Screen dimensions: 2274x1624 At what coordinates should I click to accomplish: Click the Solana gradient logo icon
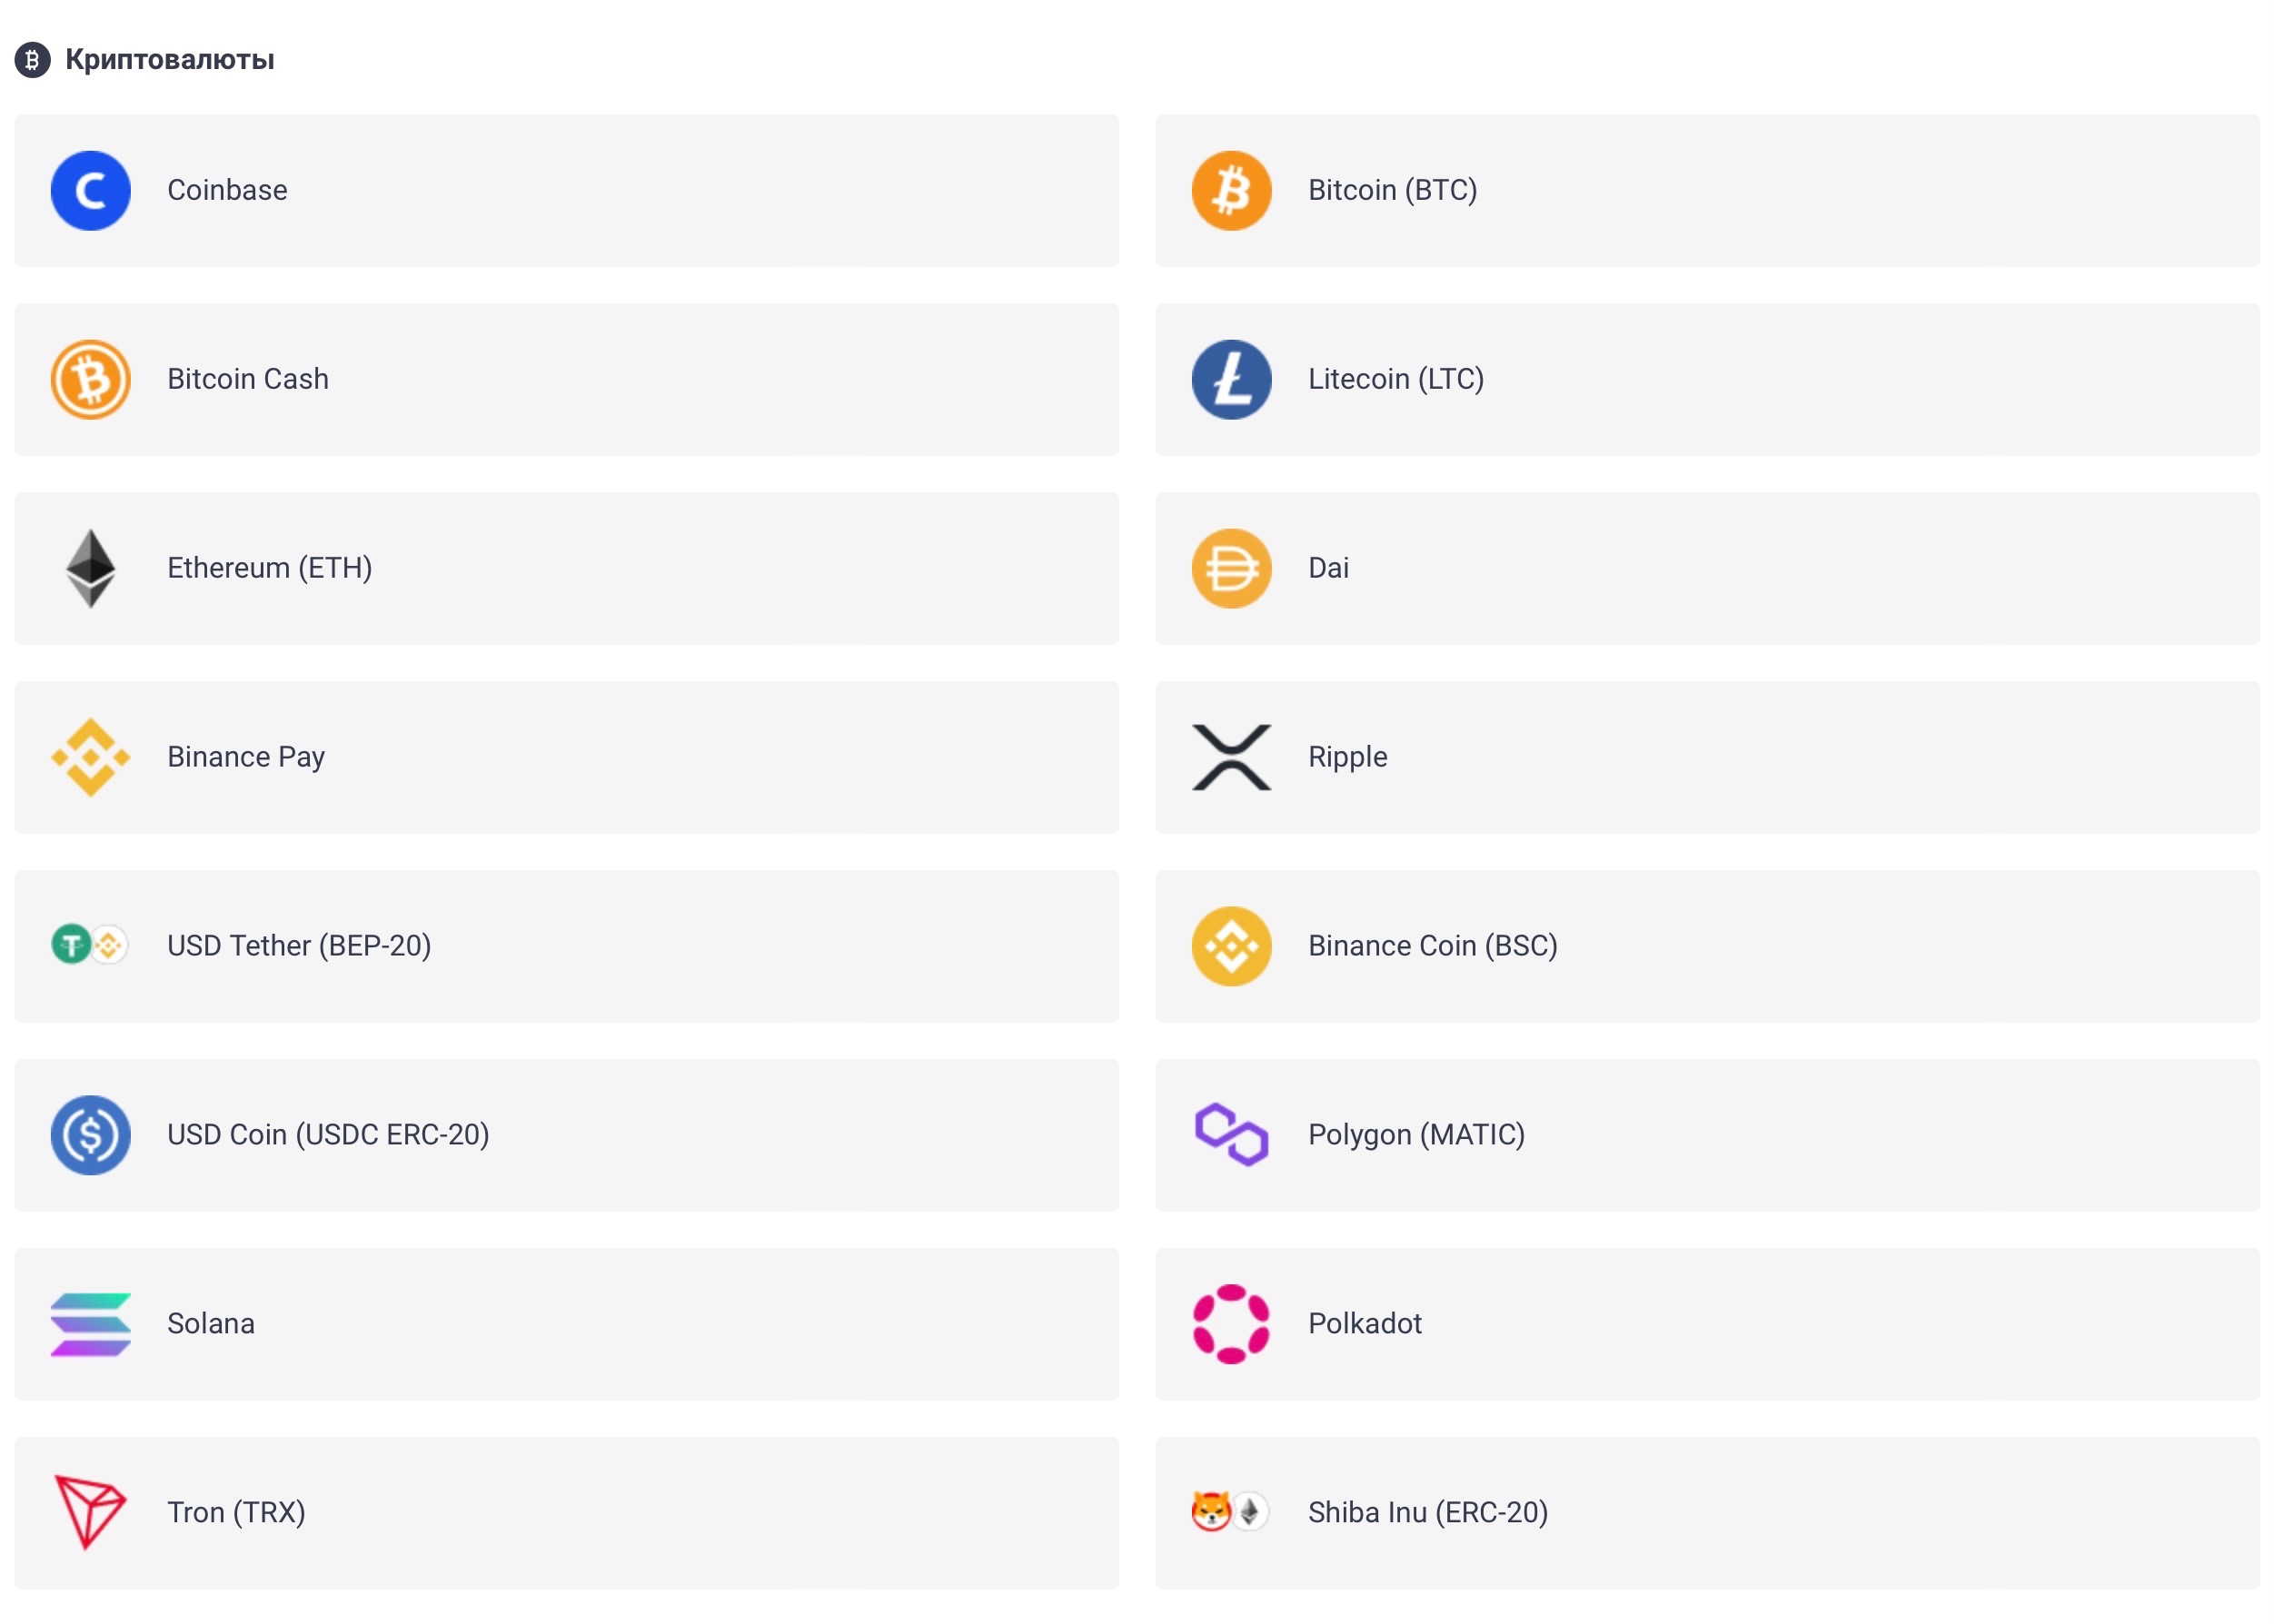90,1323
